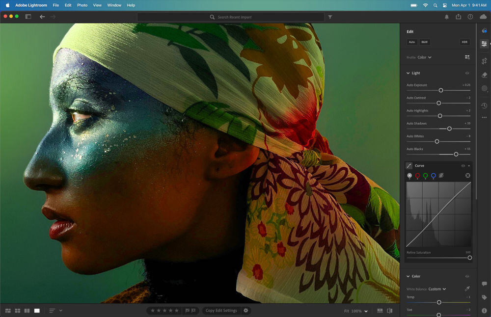Toggle the Curve adjustments eye icon
Screen dimensions: 491x317
tap(464, 165)
